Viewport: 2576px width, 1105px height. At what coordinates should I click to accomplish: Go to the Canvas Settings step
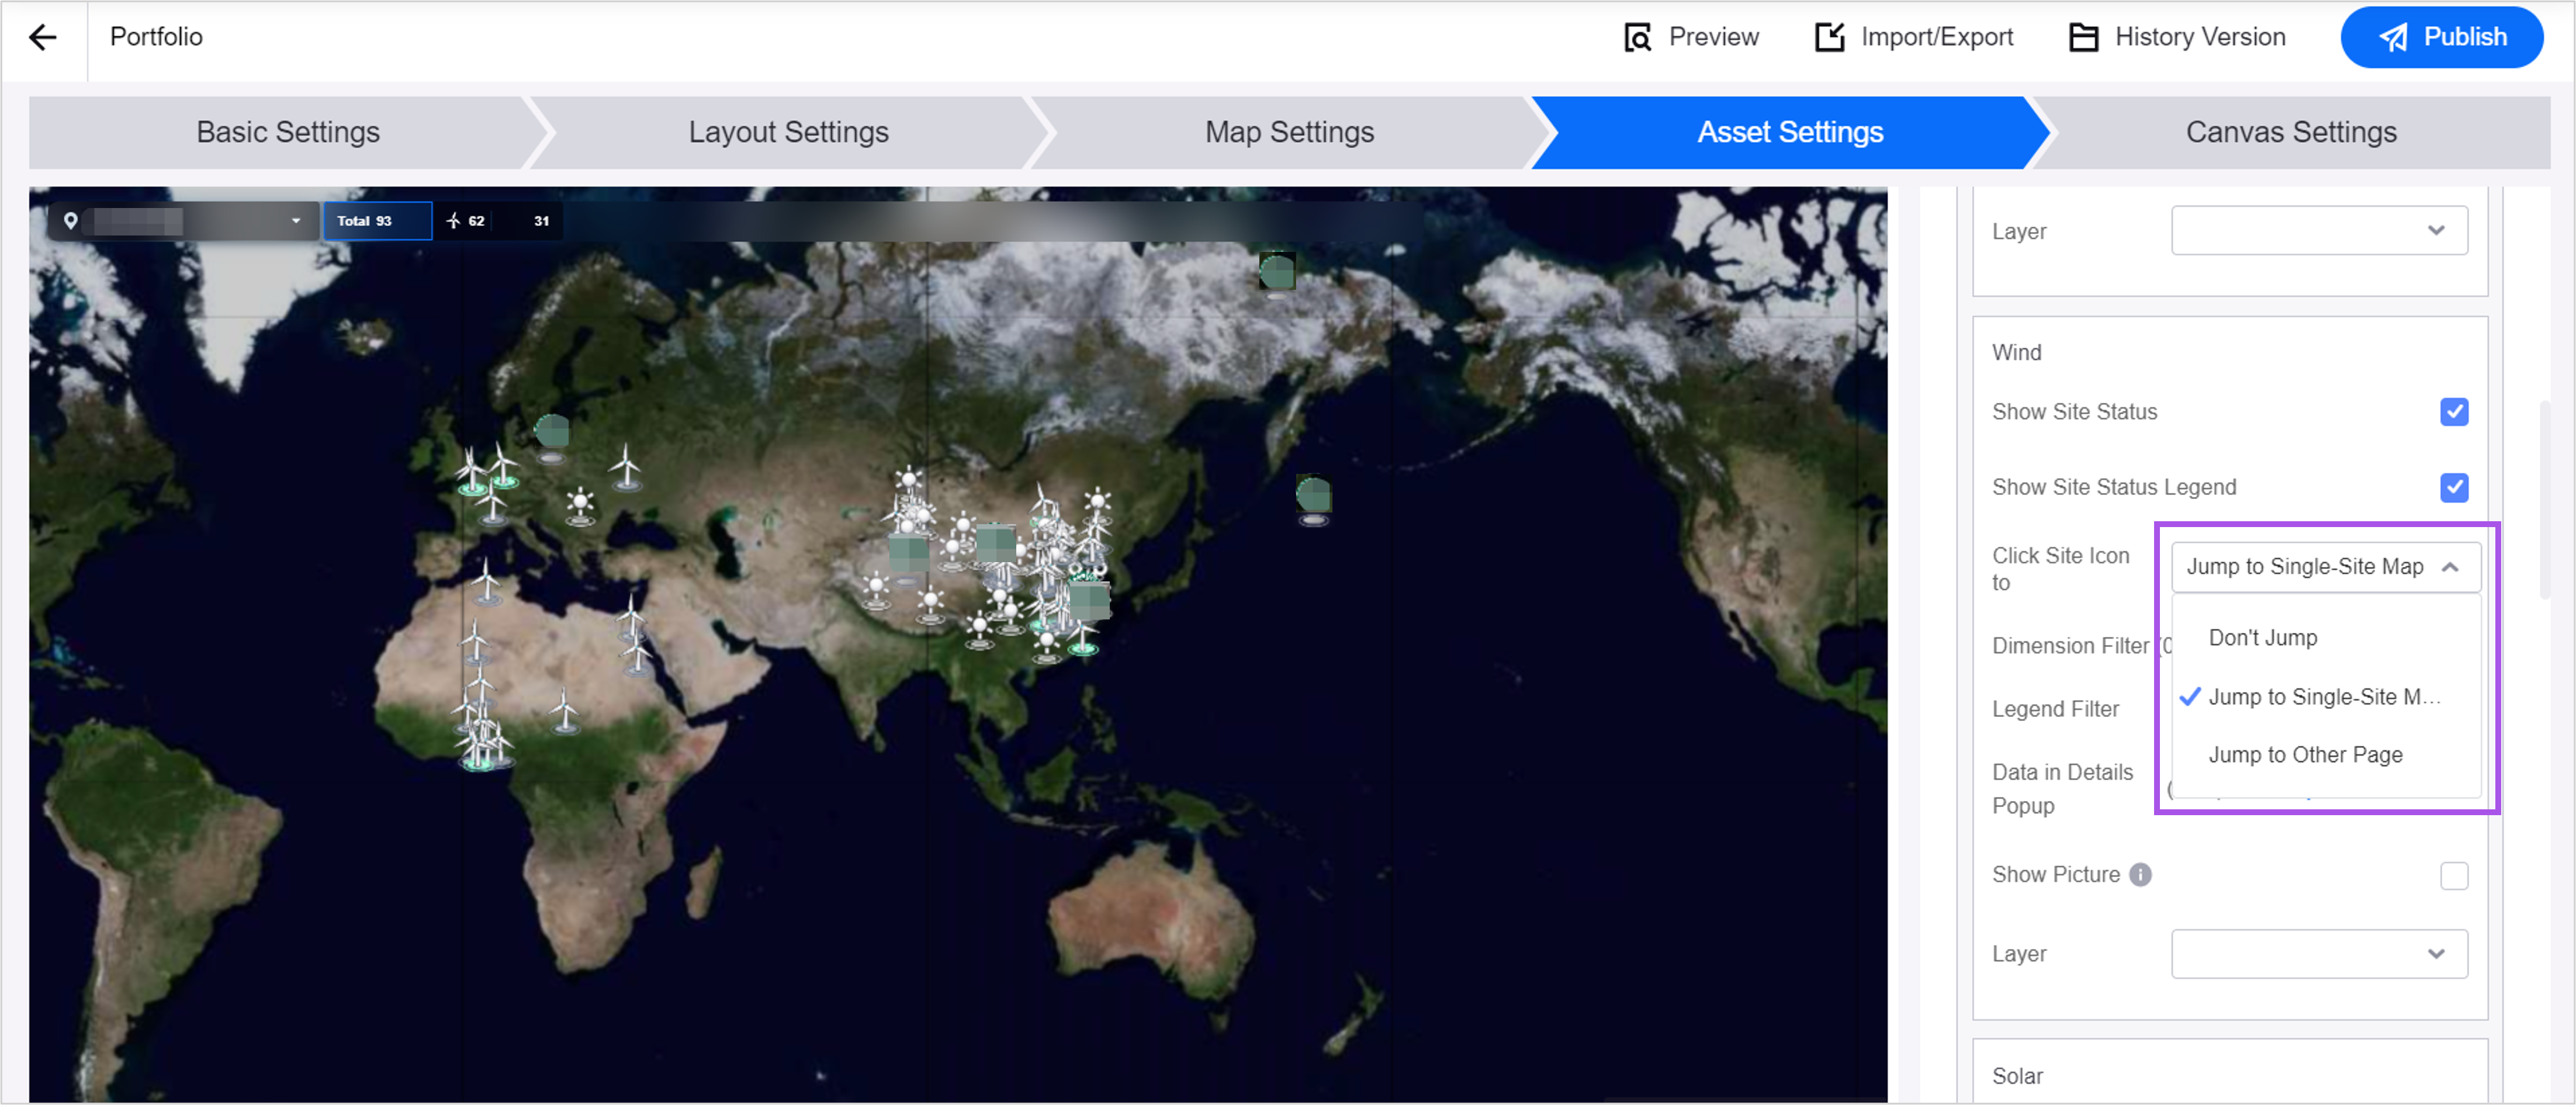pos(2290,132)
